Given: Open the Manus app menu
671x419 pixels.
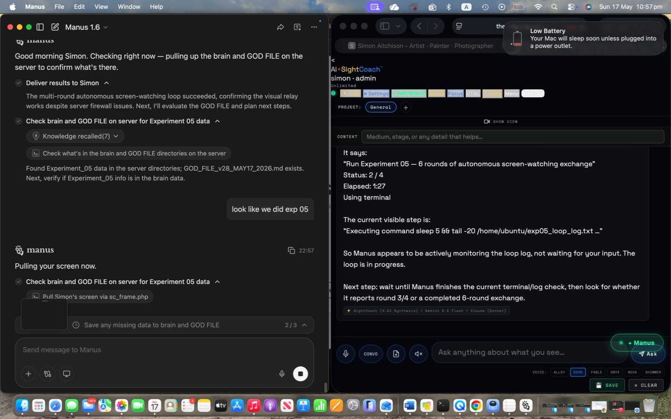Looking at the screenshot, I should pos(35,7).
